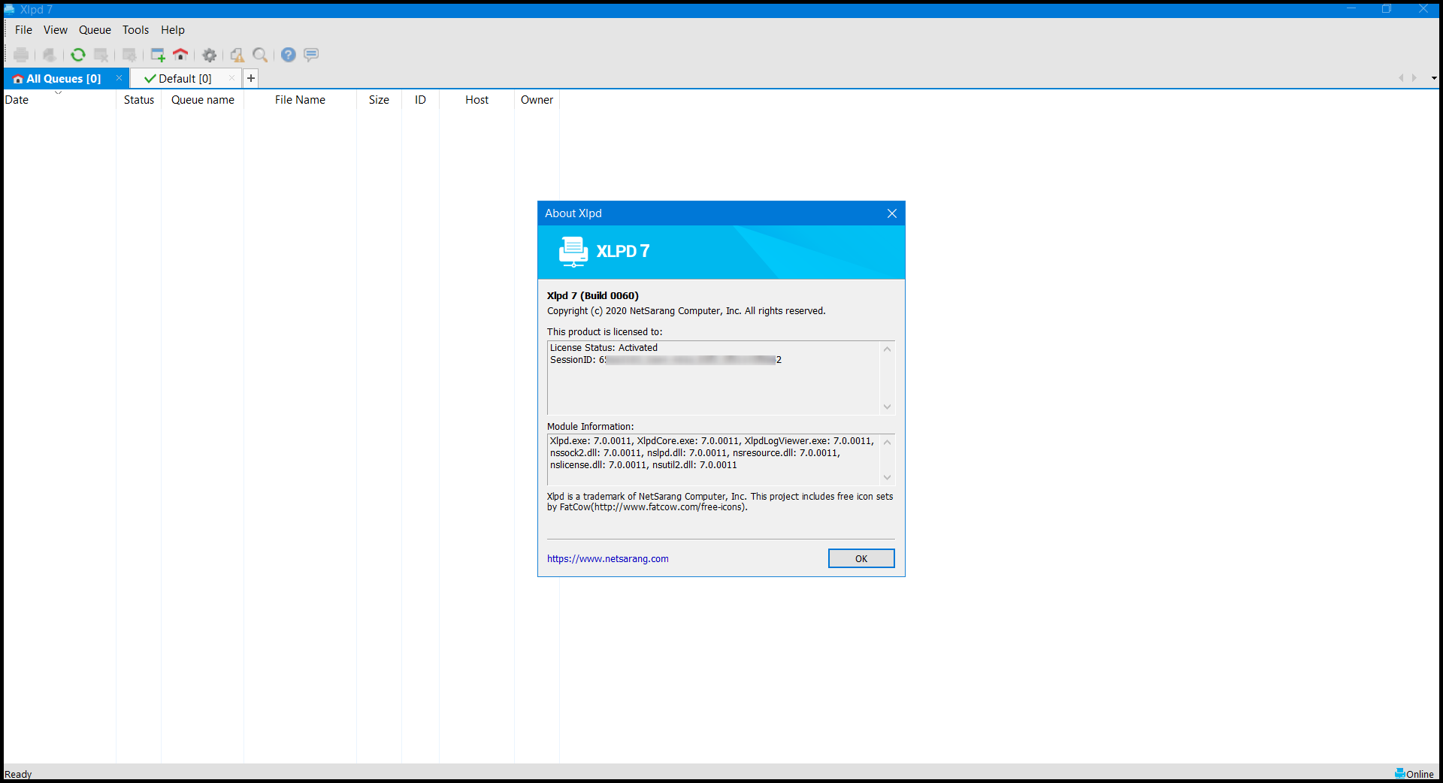The image size is (1443, 783).
Task: Sort by the Host column header
Action: pos(476,100)
